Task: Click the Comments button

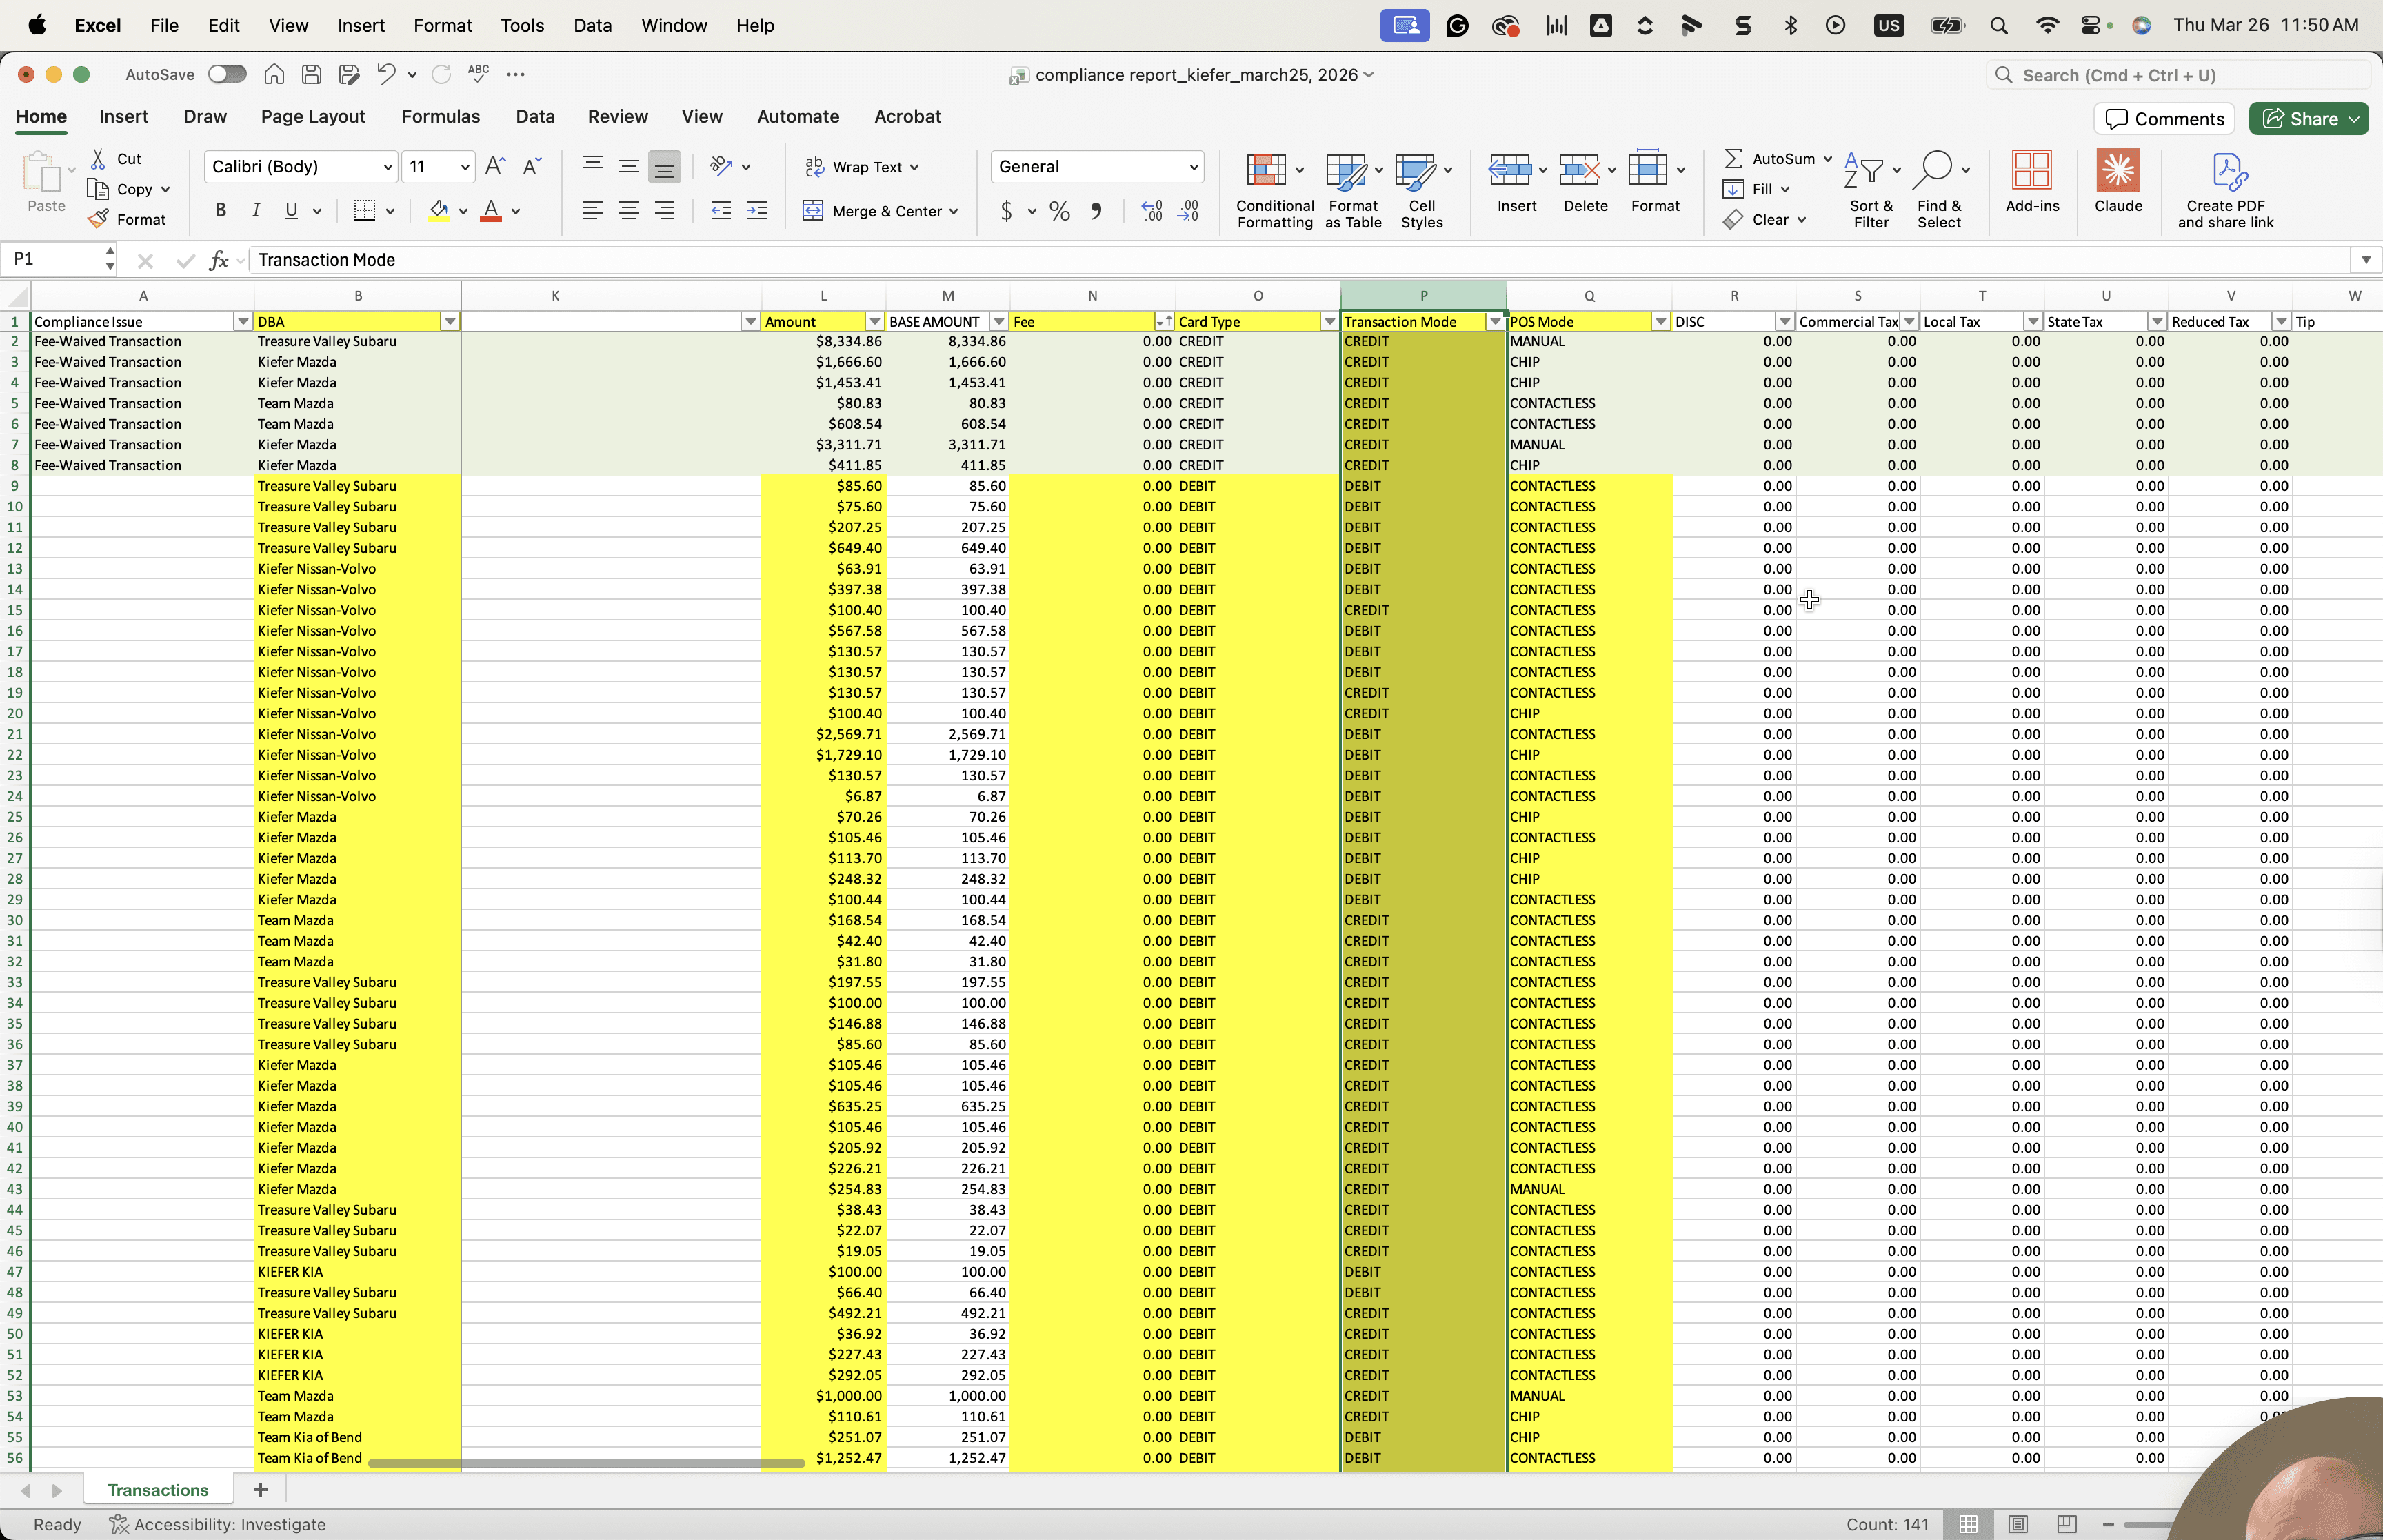Action: (x=2165, y=119)
